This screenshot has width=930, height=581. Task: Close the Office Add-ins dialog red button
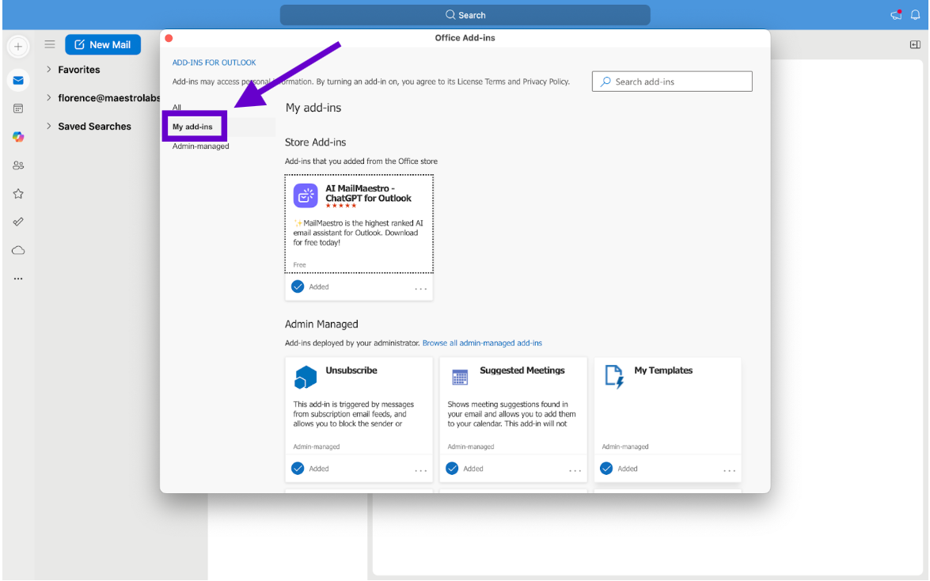(x=169, y=38)
